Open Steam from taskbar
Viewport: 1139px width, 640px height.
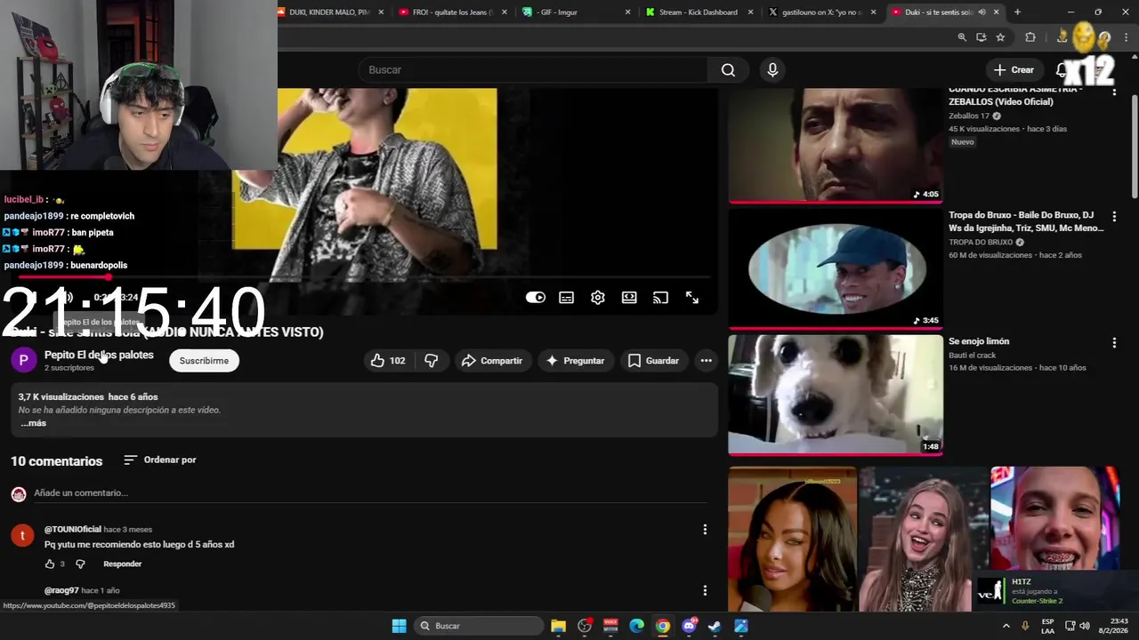pyautogui.click(x=715, y=626)
